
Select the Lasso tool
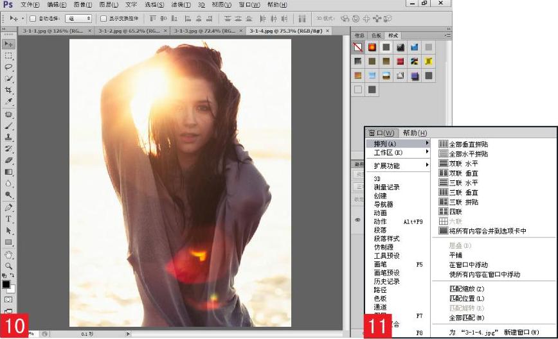(8, 67)
